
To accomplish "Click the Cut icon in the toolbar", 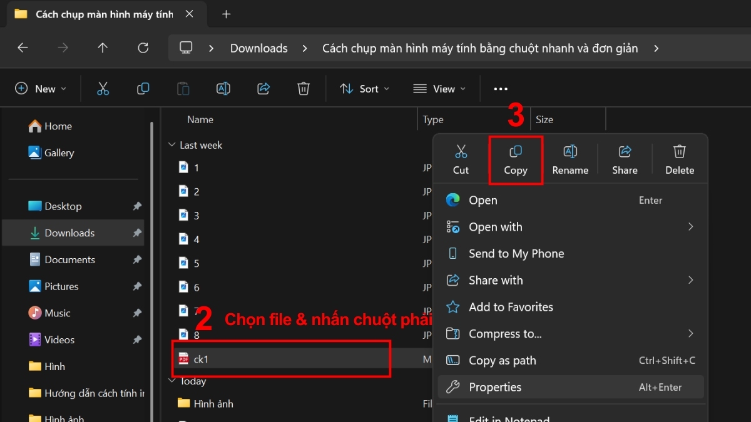I will tap(103, 89).
